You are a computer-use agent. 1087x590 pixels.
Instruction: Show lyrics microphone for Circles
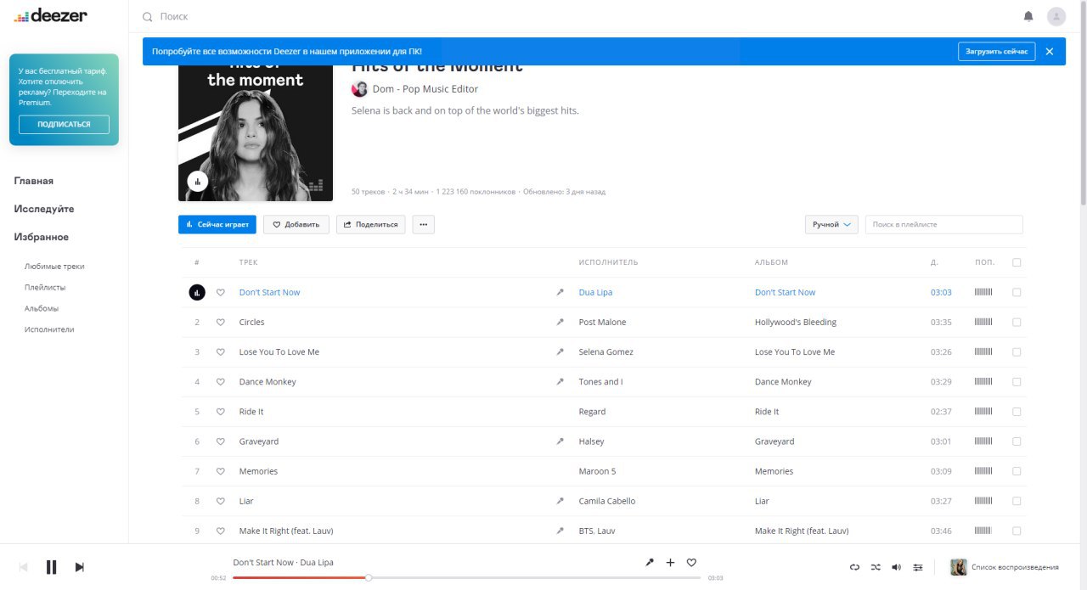[560, 323]
